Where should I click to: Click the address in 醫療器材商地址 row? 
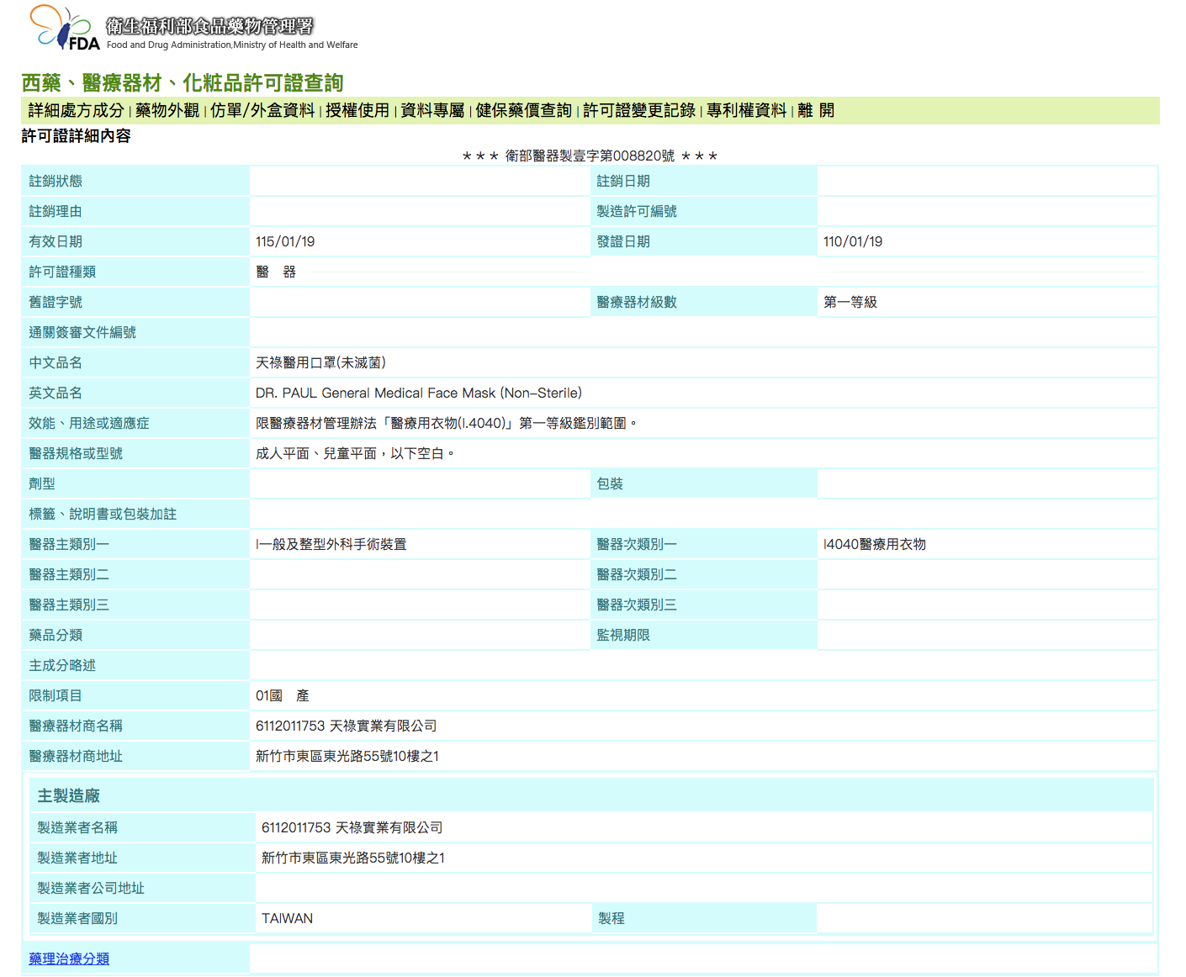347,756
